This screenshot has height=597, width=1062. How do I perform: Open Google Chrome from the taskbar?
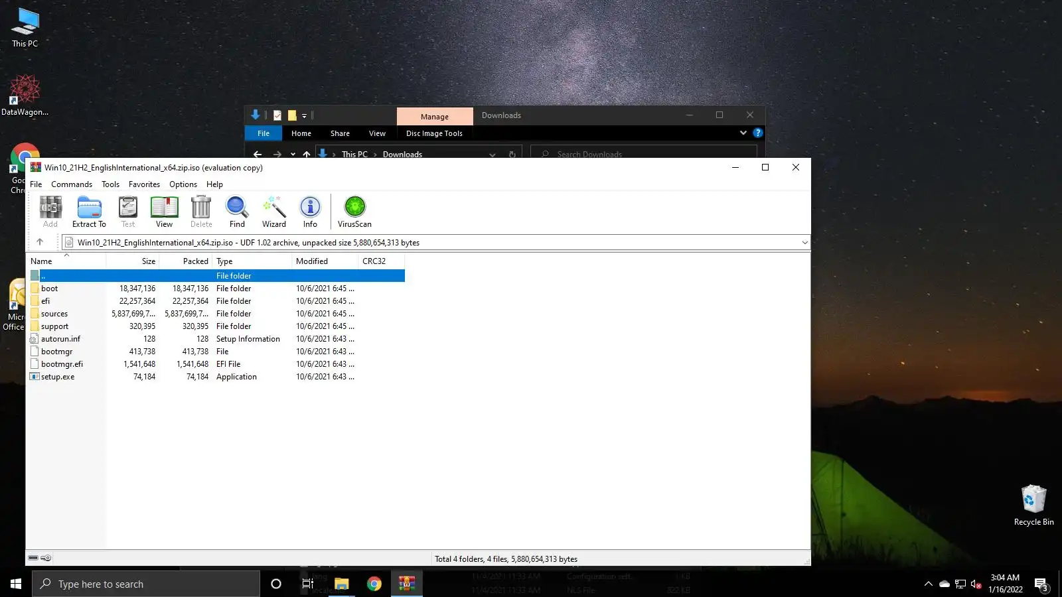click(374, 584)
